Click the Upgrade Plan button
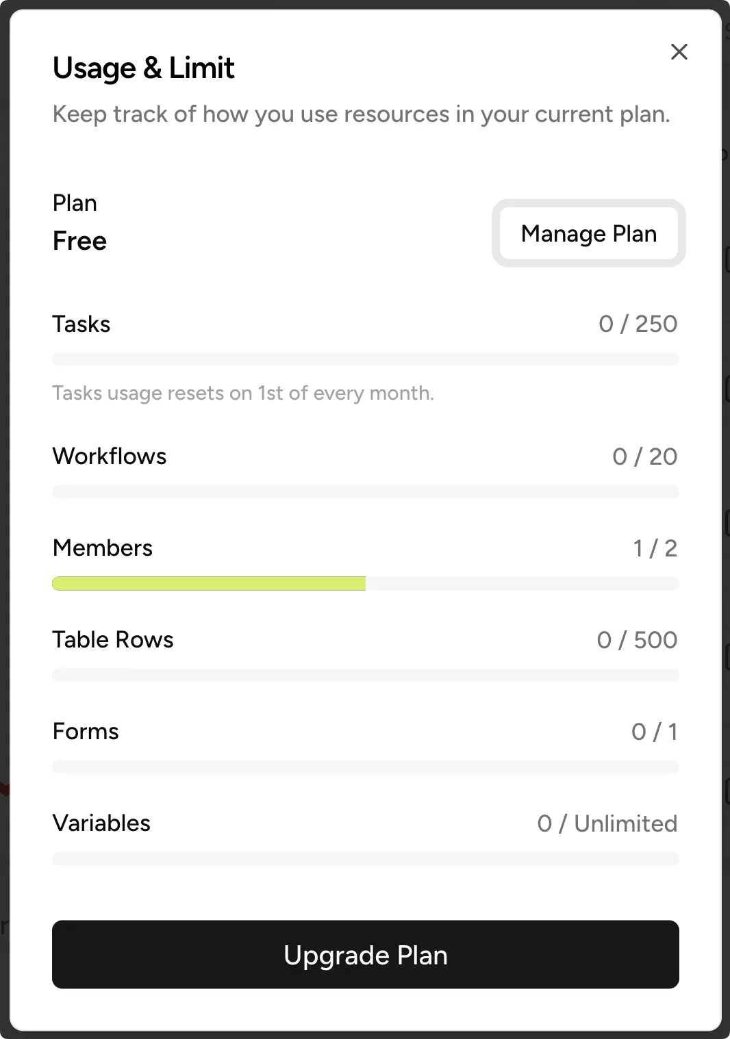Image resolution: width=730 pixels, height=1039 pixels. click(x=366, y=954)
